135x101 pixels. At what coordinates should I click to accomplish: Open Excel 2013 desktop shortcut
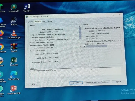pyautogui.click(x=14, y=61)
